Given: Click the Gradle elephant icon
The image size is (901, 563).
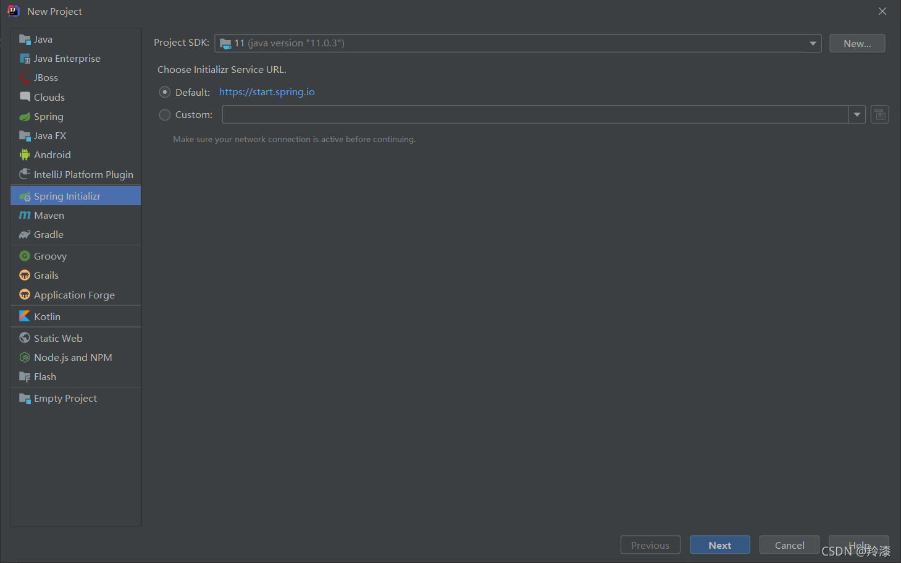Looking at the screenshot, I should [25, 234].
